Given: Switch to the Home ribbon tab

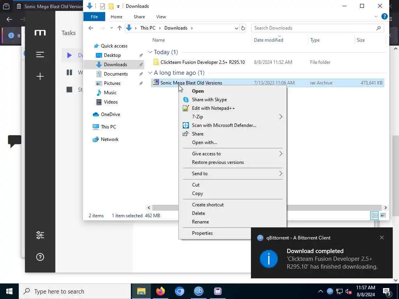Looking at the screenshot, I should (116, 17).
